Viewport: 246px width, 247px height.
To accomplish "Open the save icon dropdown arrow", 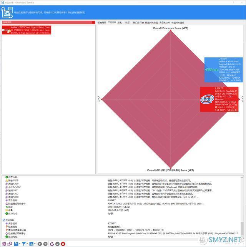I will point(20,244).
